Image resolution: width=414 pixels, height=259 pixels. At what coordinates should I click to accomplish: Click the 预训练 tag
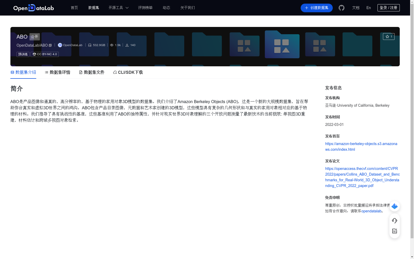click(x=23, y=54)
